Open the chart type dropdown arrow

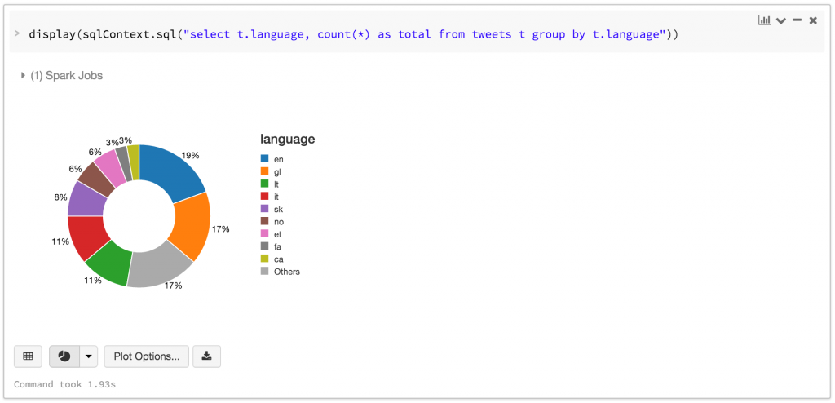click(x=88, y=356)
